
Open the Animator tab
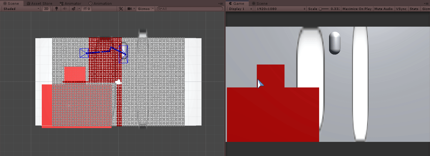[70, 4]
